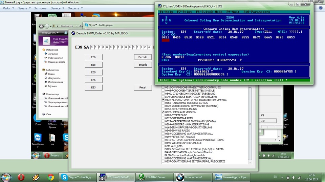This screenshot has width=325, height=182.
Task: Click the EN language indicator
Action: pyautogui.click(x=275, y=177)
